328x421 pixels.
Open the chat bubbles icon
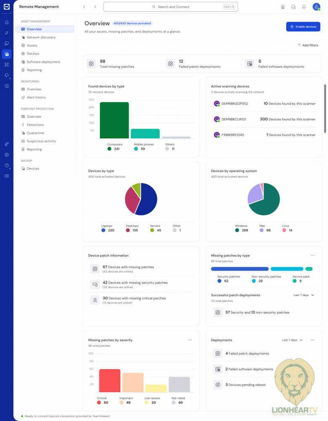[x=294, y=7]
